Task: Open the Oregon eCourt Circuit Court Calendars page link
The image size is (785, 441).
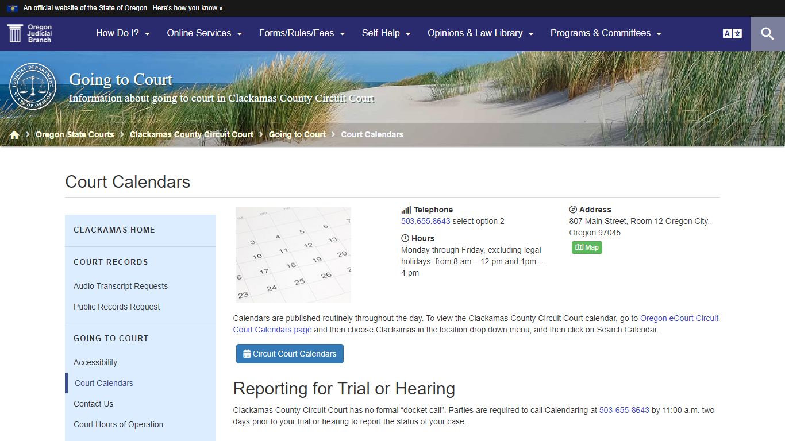Action: (476, 324)
